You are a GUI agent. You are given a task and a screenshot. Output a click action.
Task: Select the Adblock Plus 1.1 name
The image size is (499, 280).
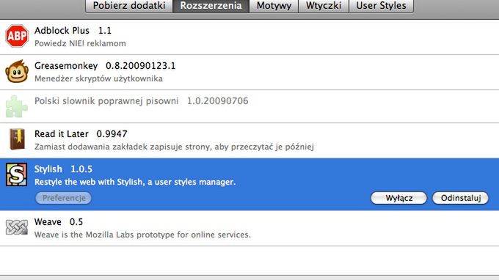click(x=73, y=31)
